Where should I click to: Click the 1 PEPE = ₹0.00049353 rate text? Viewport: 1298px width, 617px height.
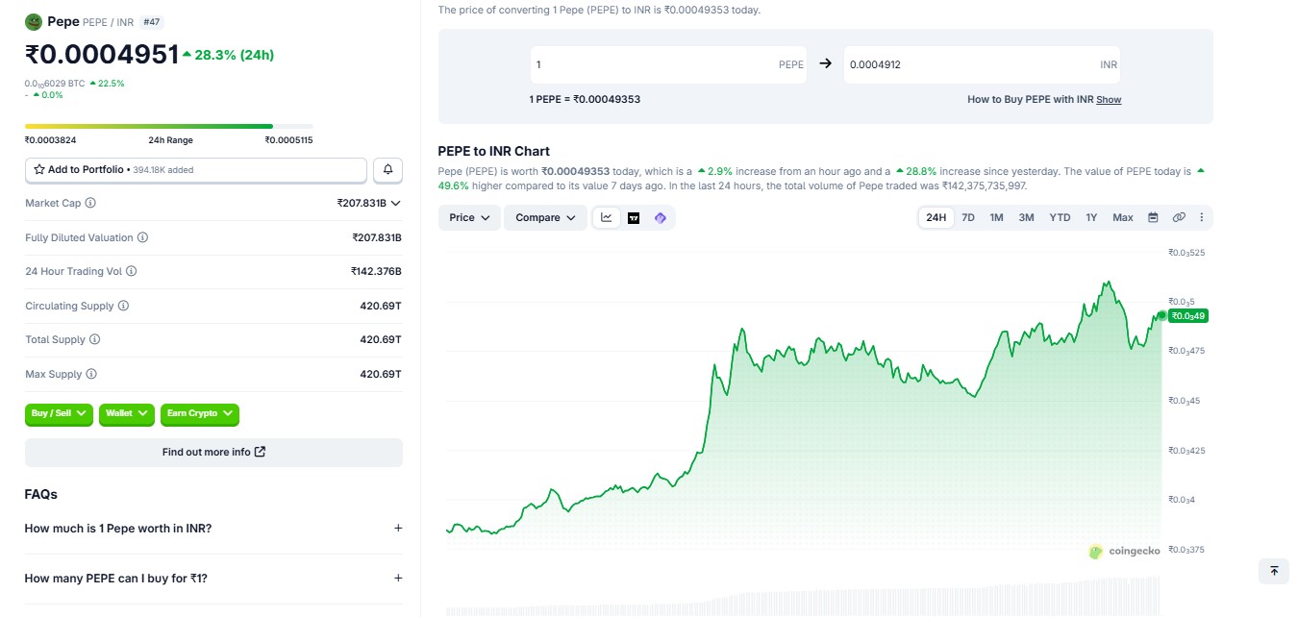click(x=585, y=99)
